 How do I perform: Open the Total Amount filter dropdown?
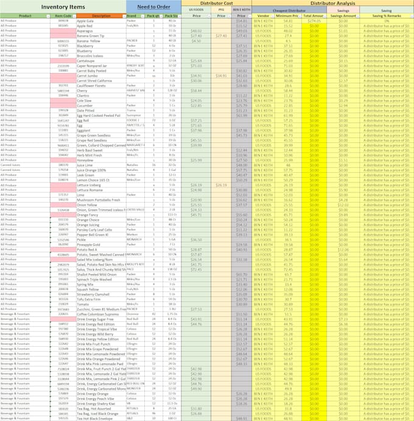tap(325, 16)
